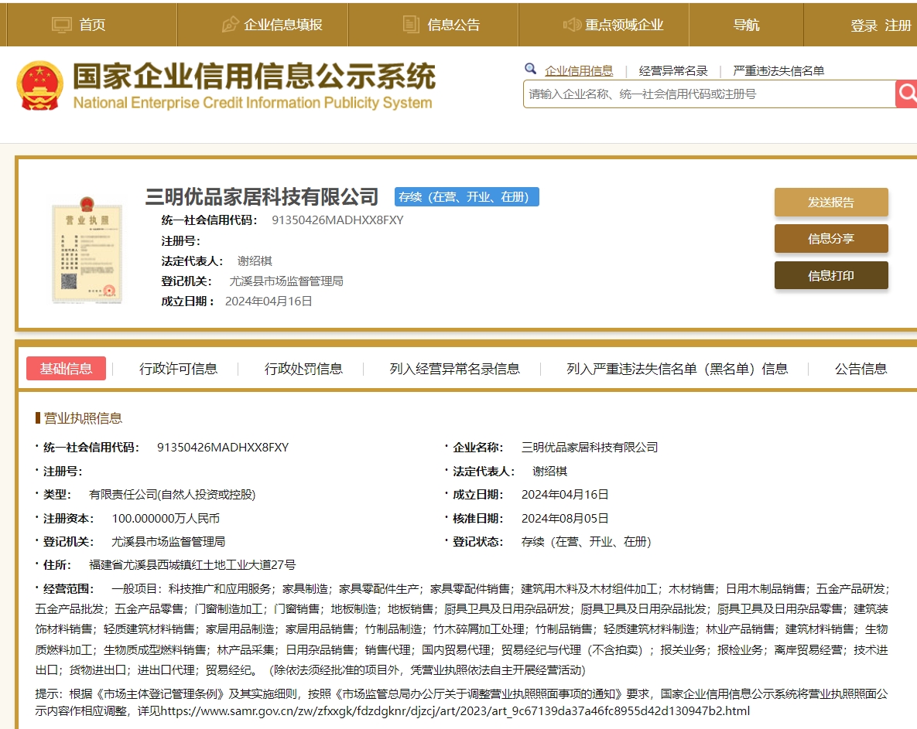This screenshot has height=729, width=917.
Task: Click the approval date 2024年08月05日
Action: pyautogui.click(x=565, y=518)
